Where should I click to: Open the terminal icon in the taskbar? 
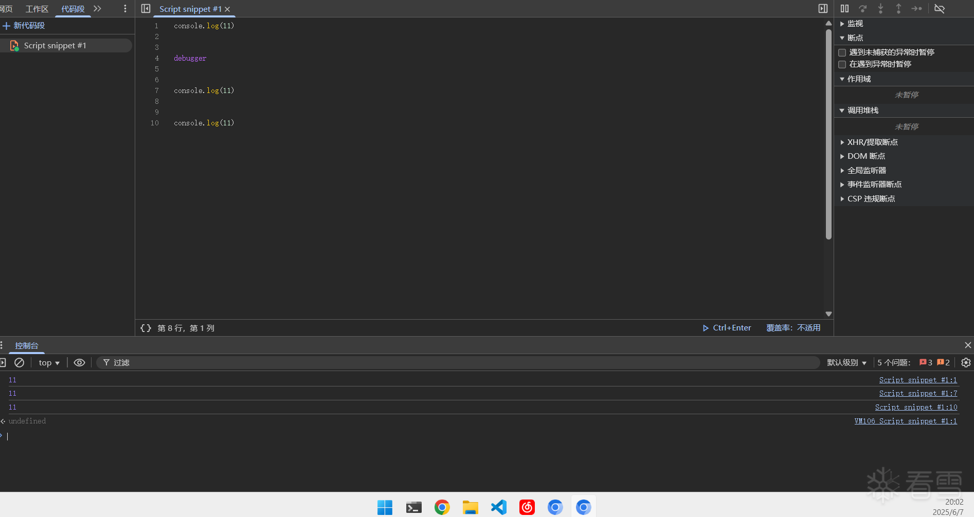[413, 507]
